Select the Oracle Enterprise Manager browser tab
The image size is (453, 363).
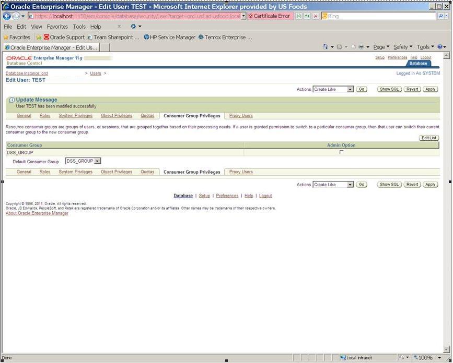click(x=51, y=47)
